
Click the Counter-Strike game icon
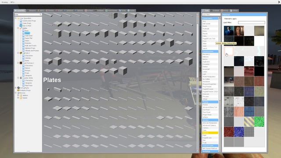tap(21, 78)
